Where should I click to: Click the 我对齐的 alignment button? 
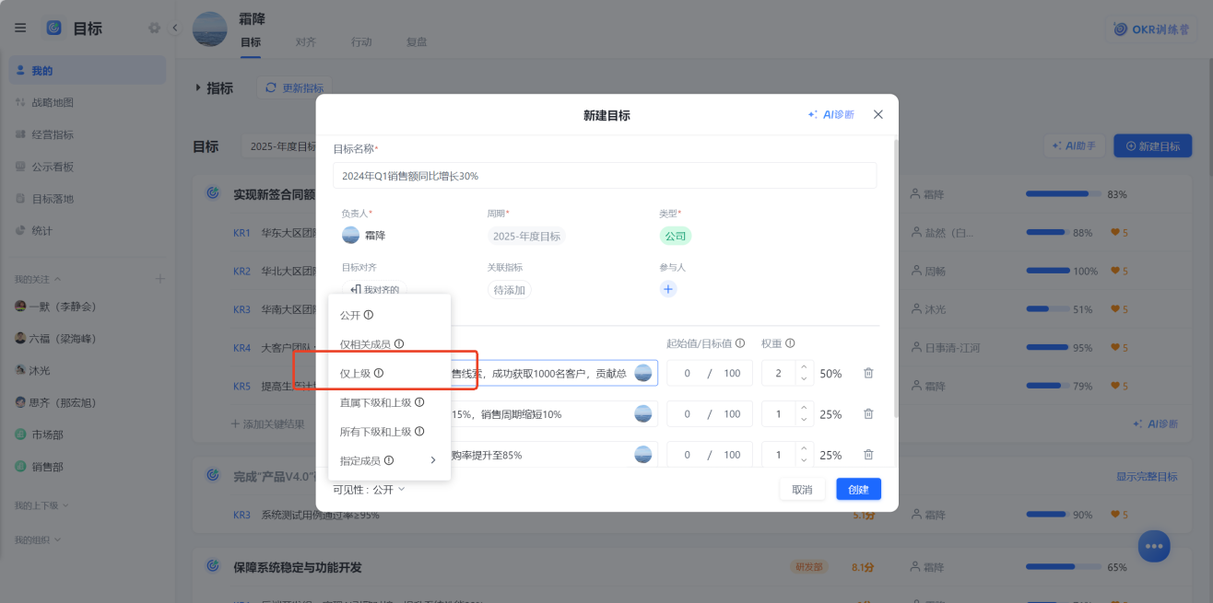[374, 289]
